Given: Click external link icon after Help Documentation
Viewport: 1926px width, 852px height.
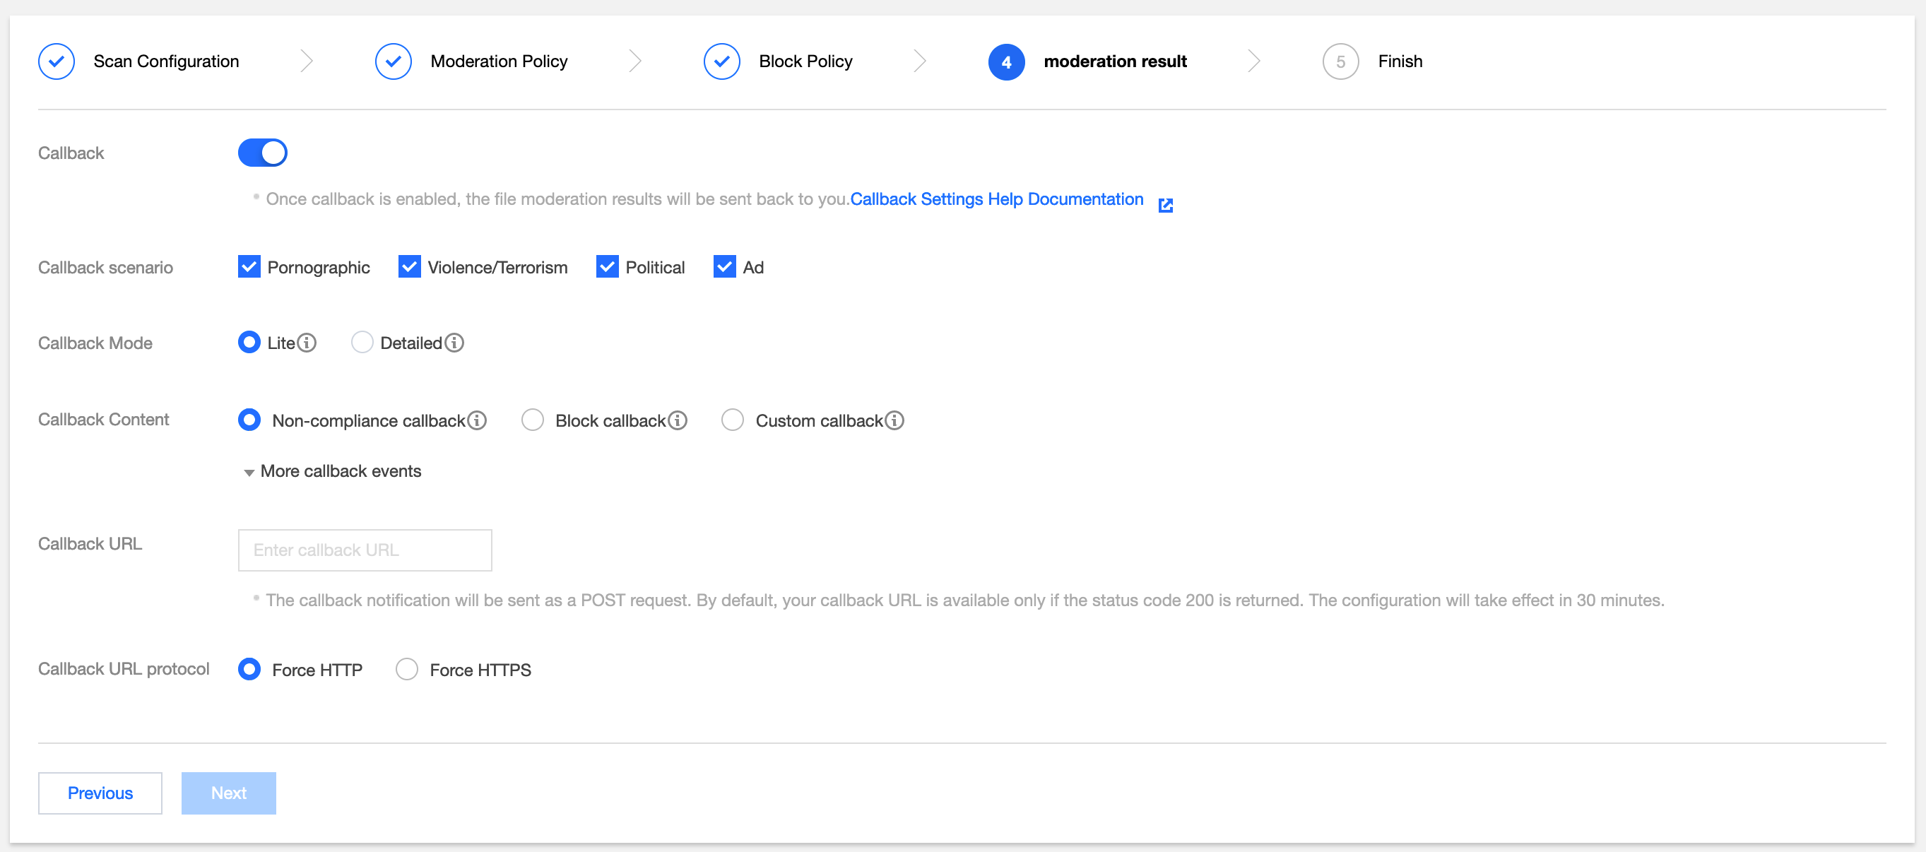Looking at the screenshot, I should click(1165, 206).
